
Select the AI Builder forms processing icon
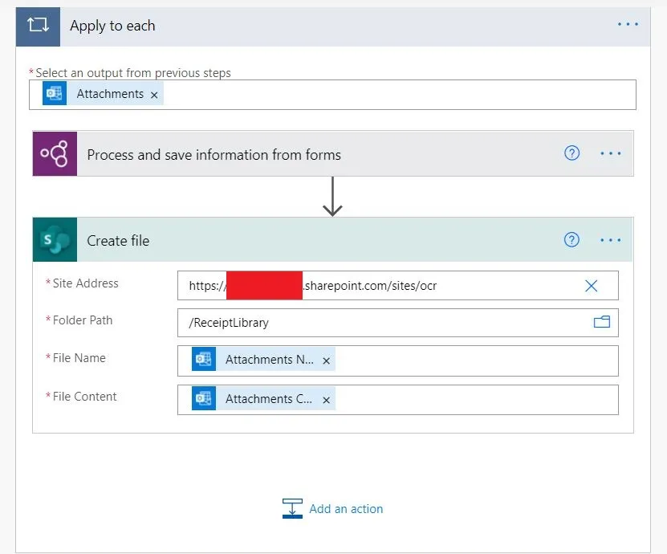(x=54, y=153)
